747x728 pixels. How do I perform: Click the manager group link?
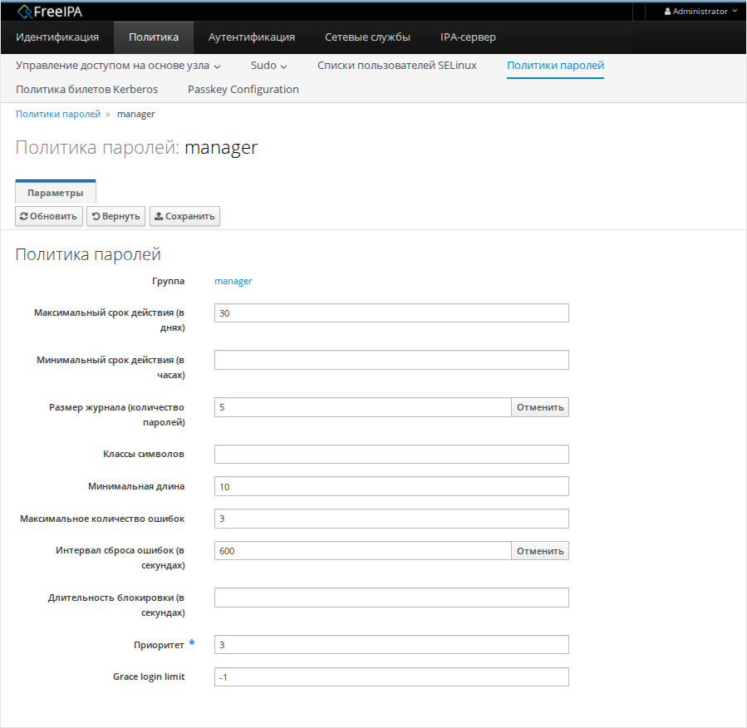point(233,281)
